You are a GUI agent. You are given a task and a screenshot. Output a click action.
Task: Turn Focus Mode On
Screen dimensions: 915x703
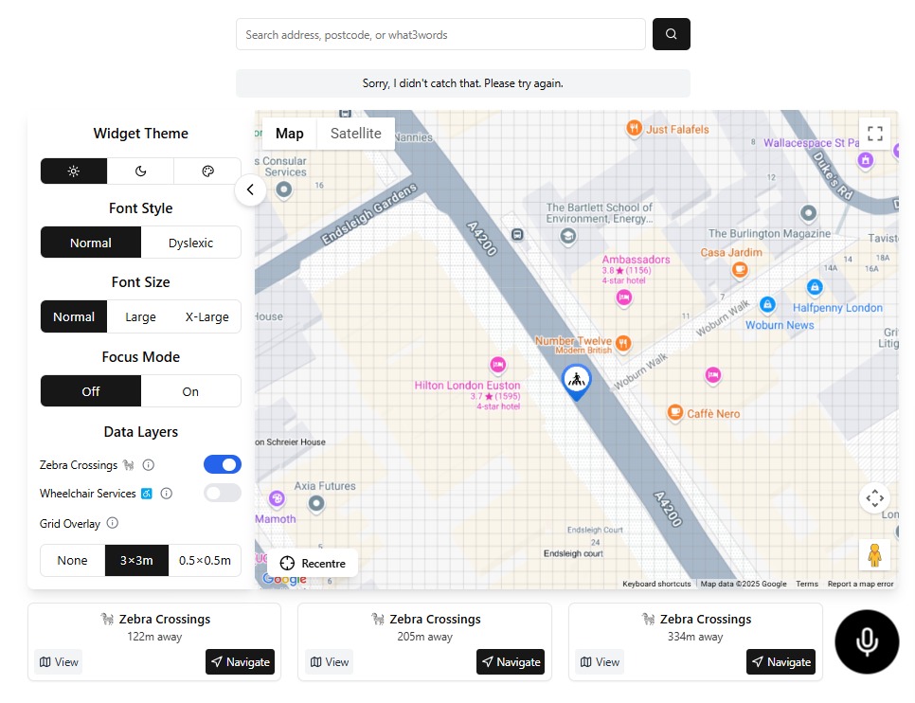coord(190,391)
